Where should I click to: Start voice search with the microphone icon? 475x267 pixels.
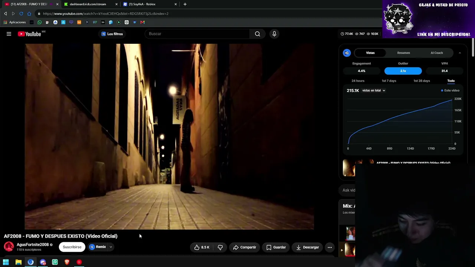click(x=274, y=34)
